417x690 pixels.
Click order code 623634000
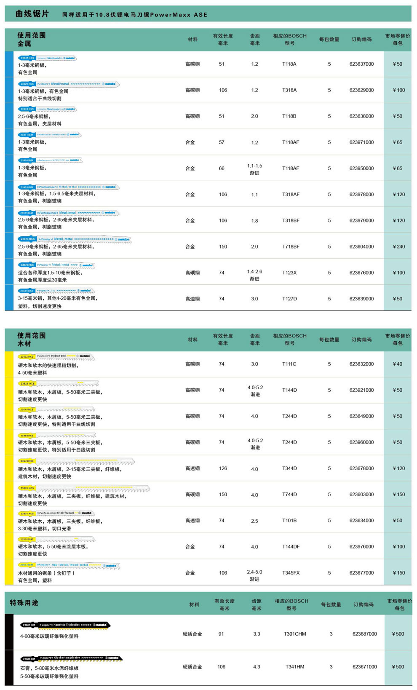coord(361,521)
